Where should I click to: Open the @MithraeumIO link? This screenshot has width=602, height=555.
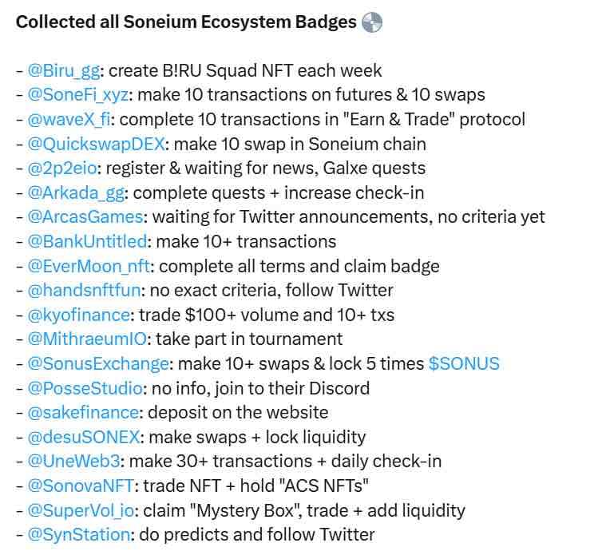coord(87,339)
